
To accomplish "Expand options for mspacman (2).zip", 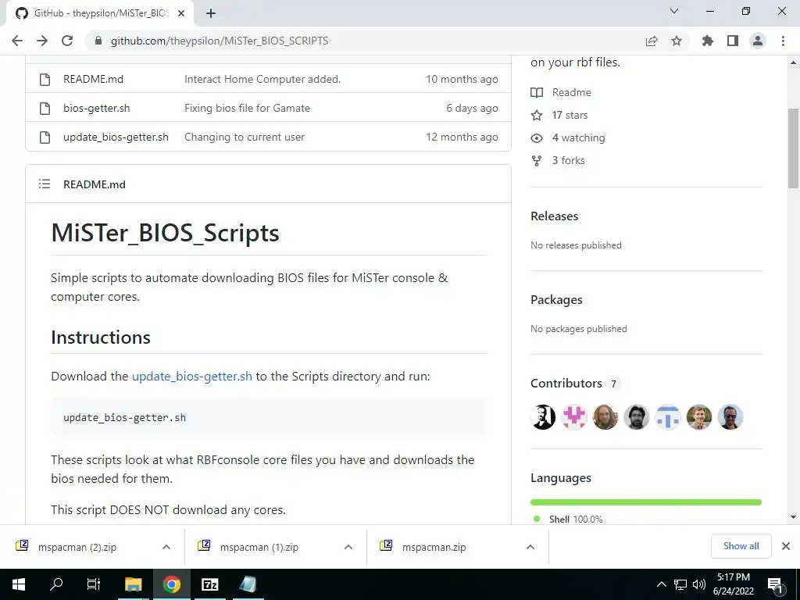I will [x=166, y=547].
